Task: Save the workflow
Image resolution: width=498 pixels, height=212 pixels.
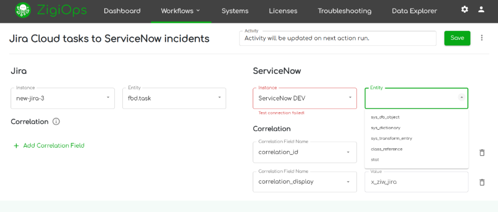Action: (x=458, y=38)
